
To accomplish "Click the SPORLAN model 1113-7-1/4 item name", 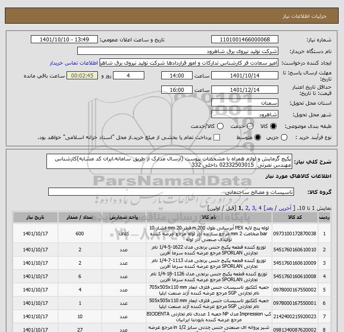I will (209, 263).
